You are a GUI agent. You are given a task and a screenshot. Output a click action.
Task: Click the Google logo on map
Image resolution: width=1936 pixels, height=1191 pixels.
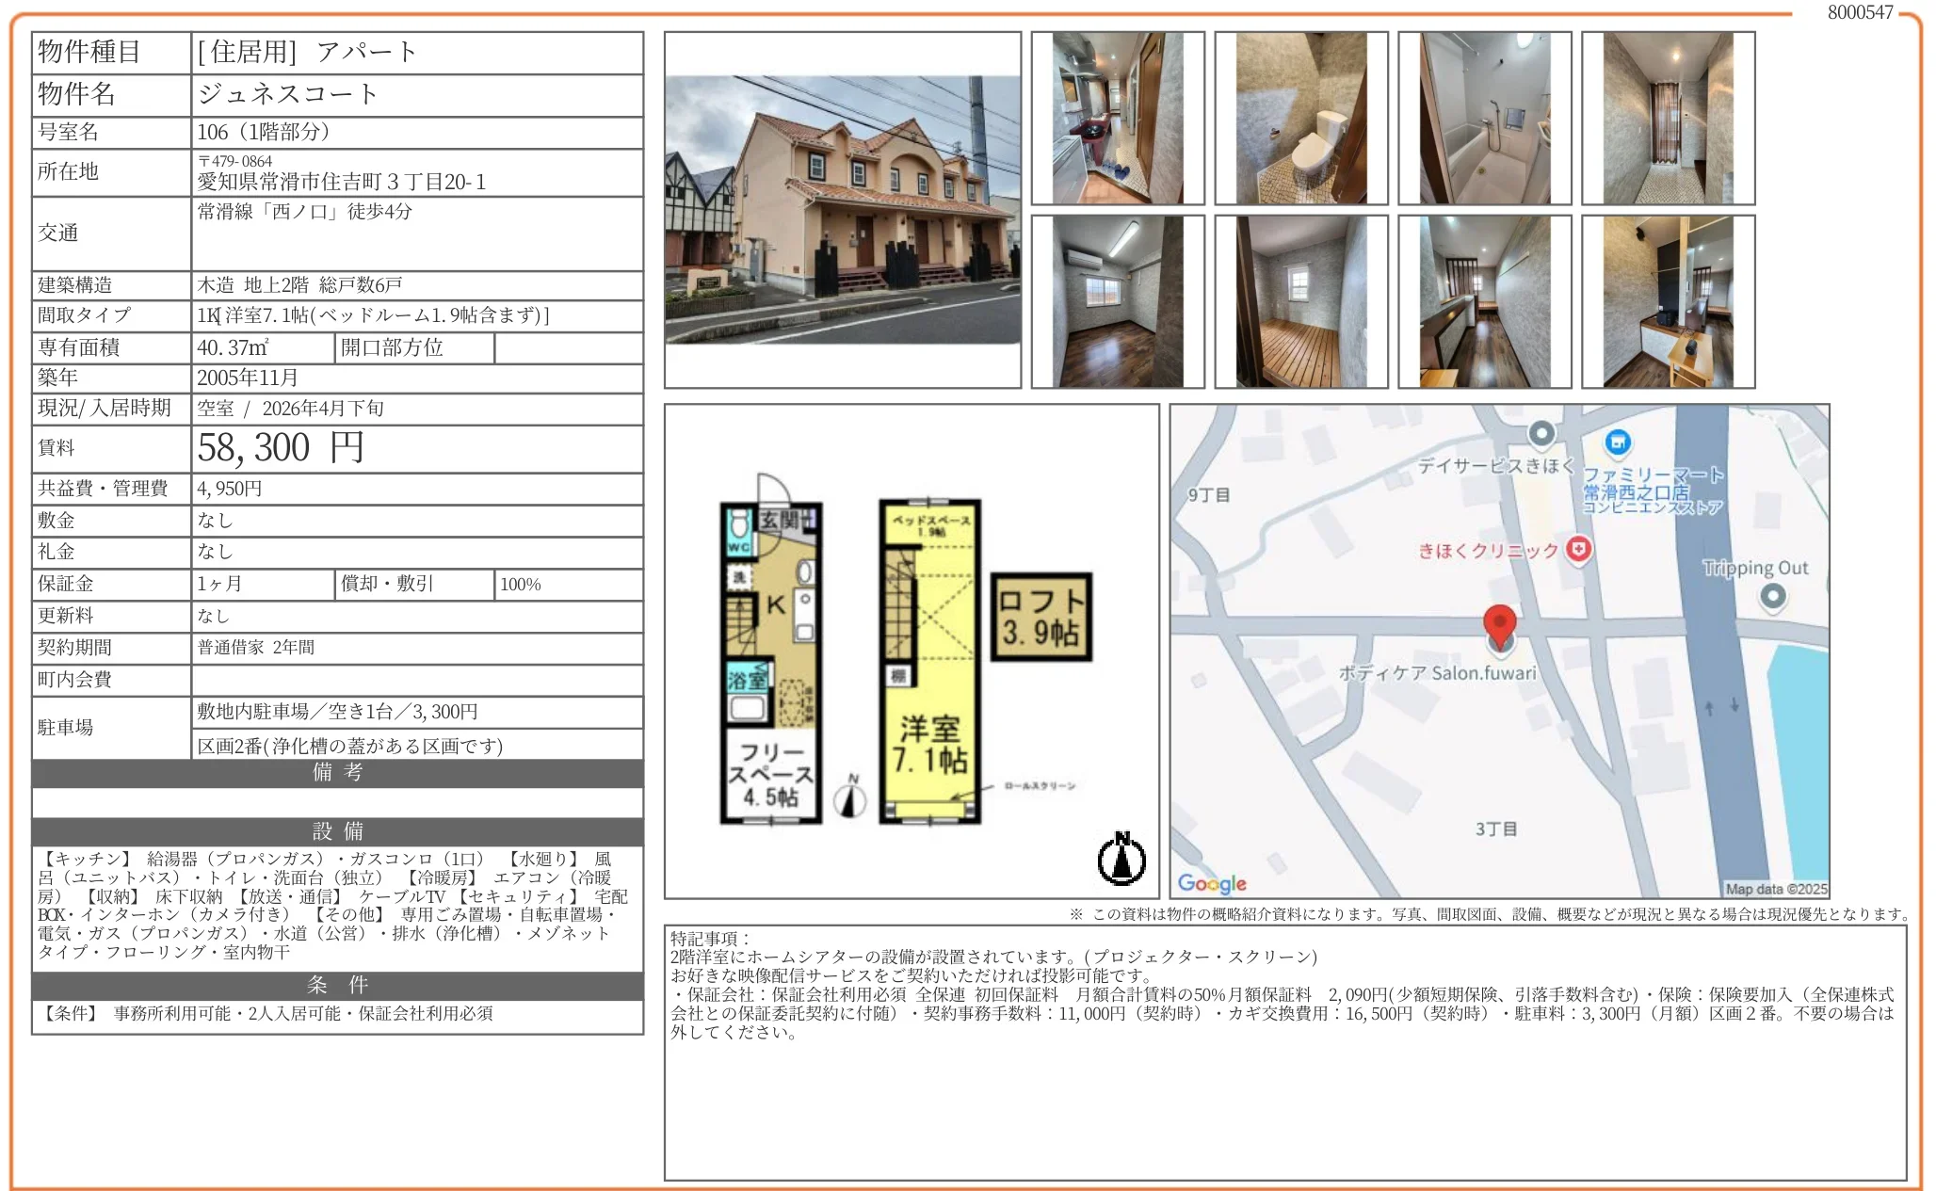pyautogui.click(x=1212, y=882)
